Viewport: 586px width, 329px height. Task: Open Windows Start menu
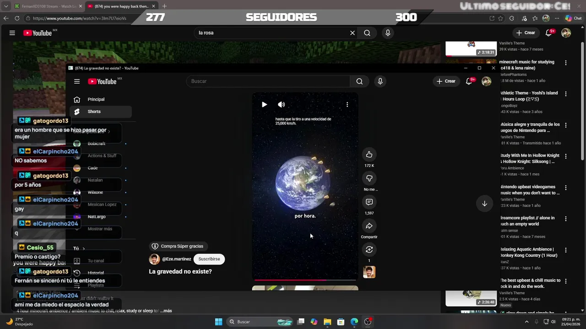coord(218,322)
